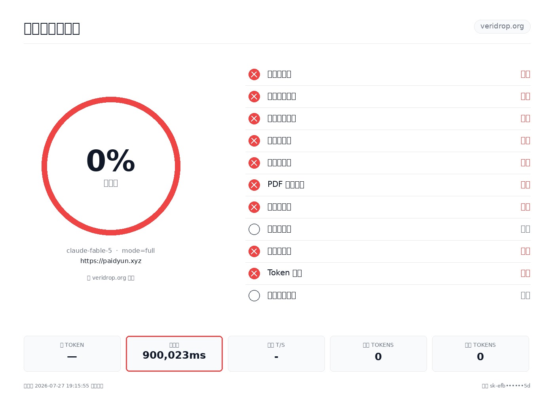
Task: Open the veridrop.org badge in the header
Action: [502, 26]
